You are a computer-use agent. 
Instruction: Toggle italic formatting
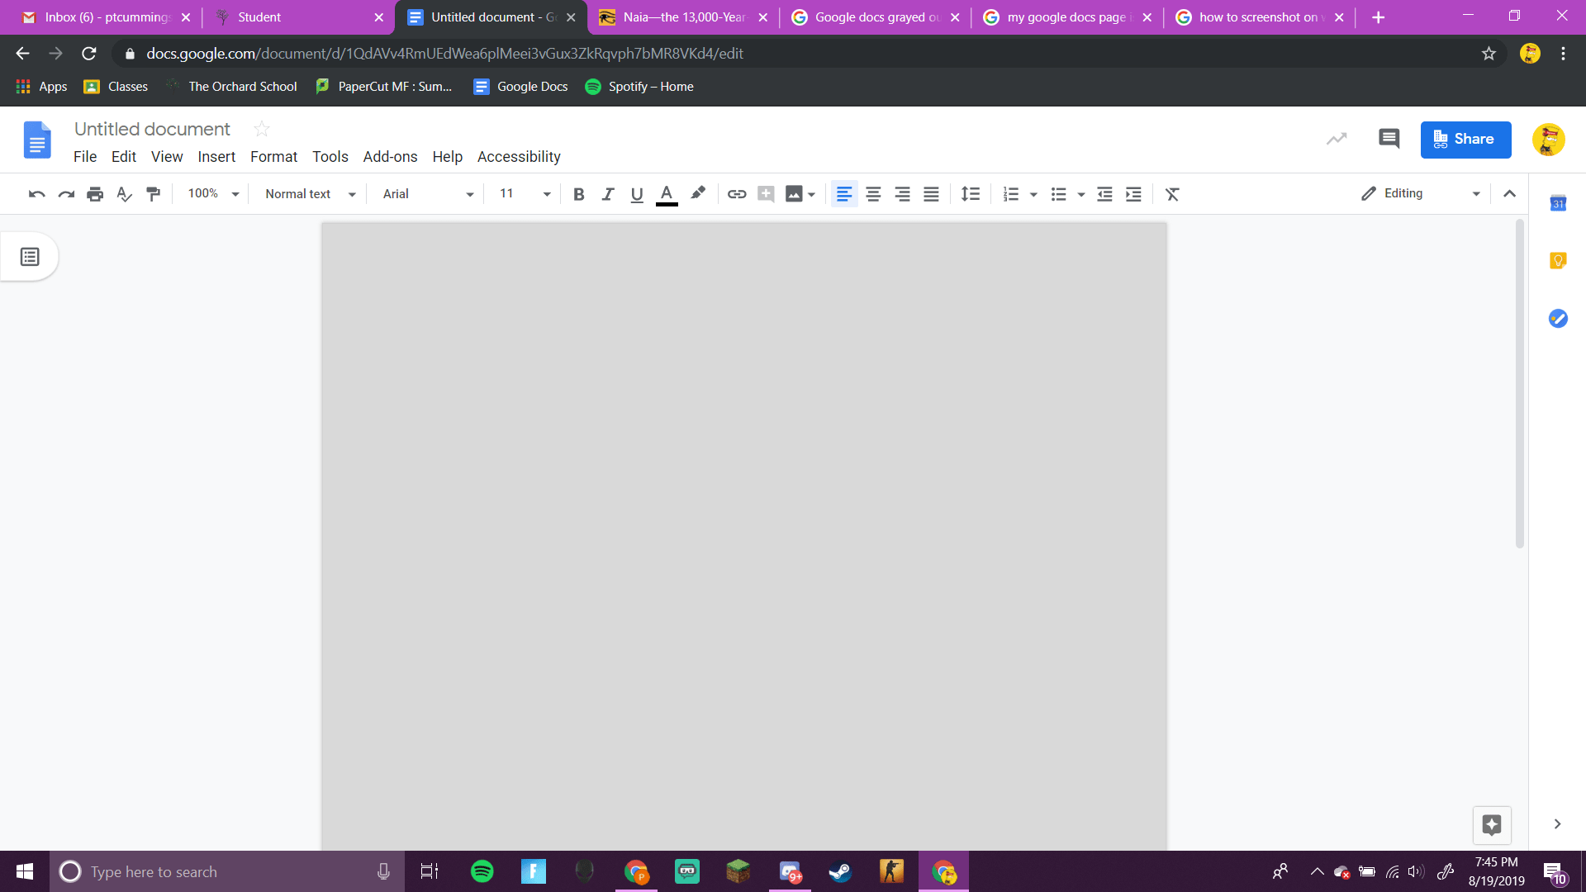607,194
